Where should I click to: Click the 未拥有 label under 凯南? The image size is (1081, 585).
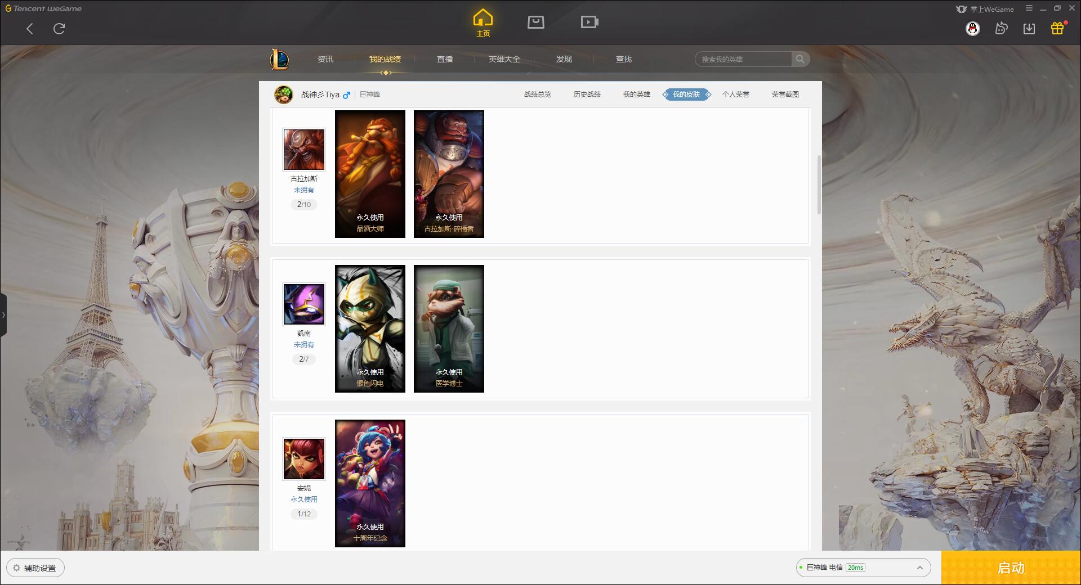click(304, 345)
